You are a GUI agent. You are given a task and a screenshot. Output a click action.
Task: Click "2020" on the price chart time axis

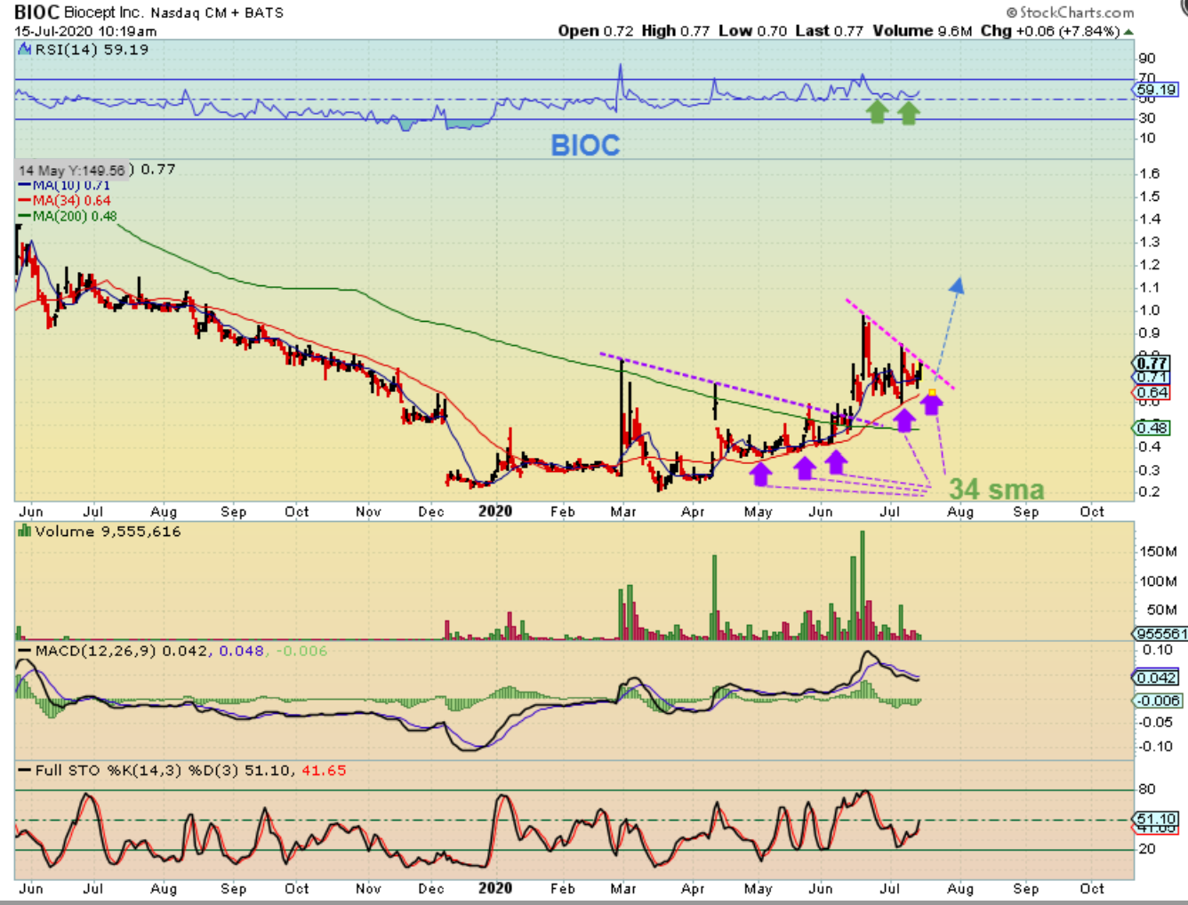pos(495,511)
